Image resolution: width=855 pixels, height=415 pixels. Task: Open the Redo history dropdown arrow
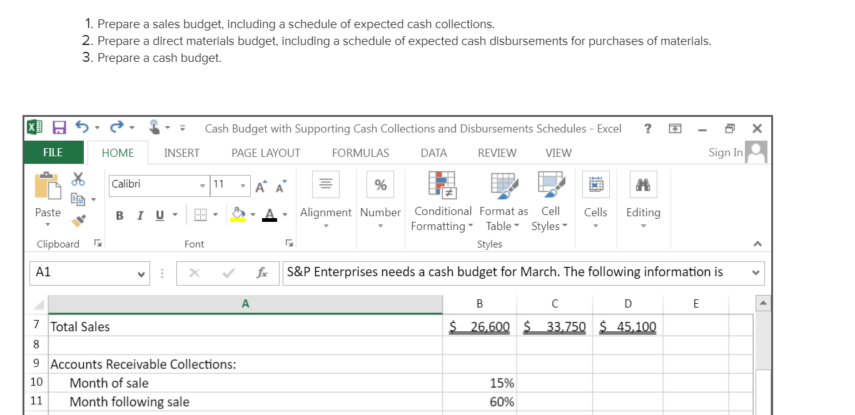point(133,129)
